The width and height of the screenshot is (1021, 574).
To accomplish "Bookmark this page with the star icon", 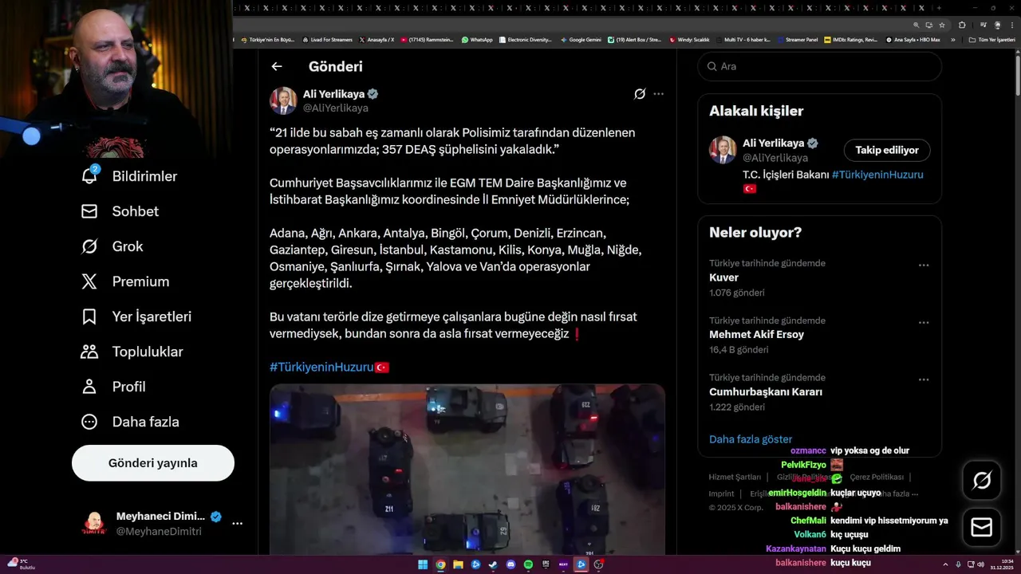I will point(942,25).
